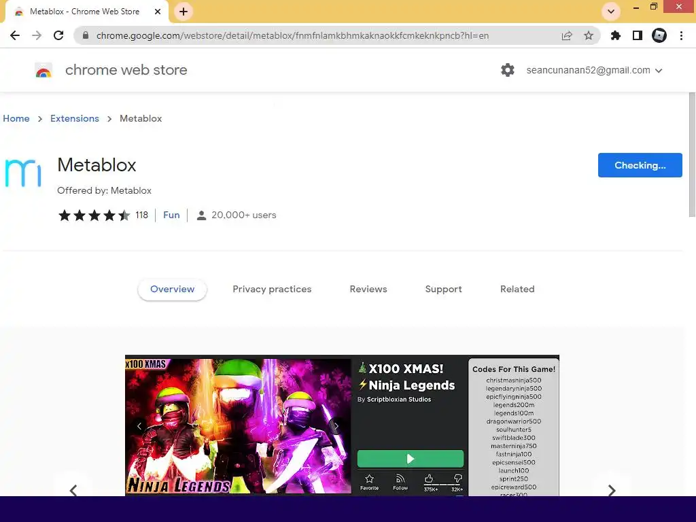Switch to the Privacy practices tab
The width and height of the screenshot is (696, 522).
point(272,289)
